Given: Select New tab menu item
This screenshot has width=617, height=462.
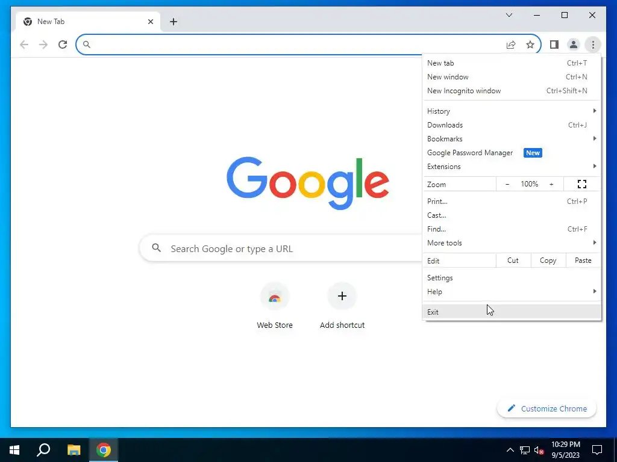Looking at the screenshot, I should pyautogui.click(x=512, y=63).
